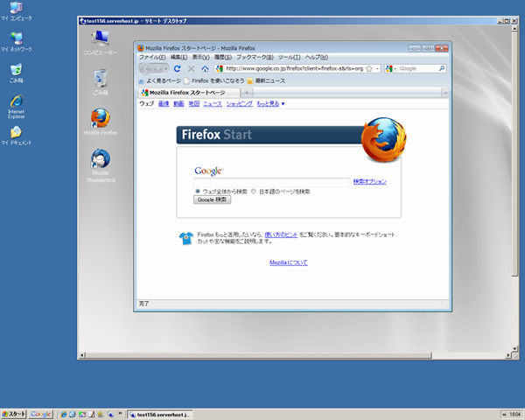This screenshot has width=525, height=420.
Task: Click Firefox toolbar Google search box
Action: coord(418,68)
